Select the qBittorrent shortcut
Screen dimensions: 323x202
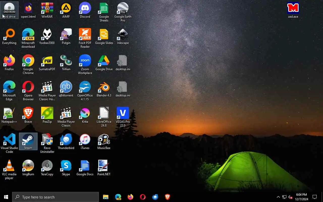pos(66,89)
